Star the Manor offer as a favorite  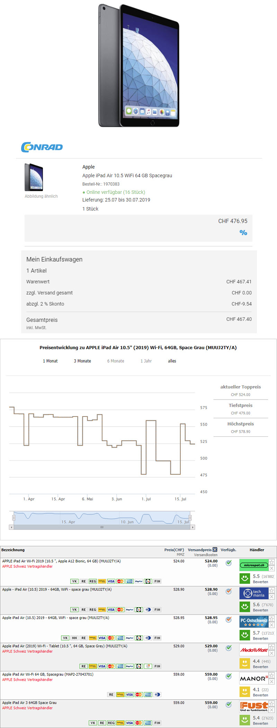[x=272, y=675]
